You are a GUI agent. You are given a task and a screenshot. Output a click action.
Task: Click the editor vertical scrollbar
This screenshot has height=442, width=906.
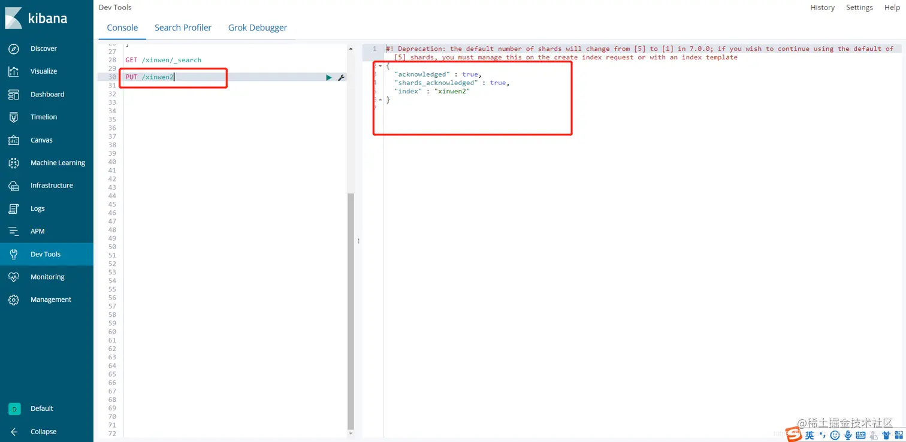pyautogui.click(x=351, y=311)
